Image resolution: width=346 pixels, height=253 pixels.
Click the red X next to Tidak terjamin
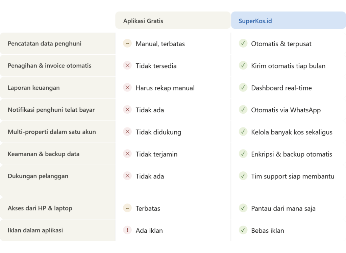pyautogui.click(x=127, y=154)
